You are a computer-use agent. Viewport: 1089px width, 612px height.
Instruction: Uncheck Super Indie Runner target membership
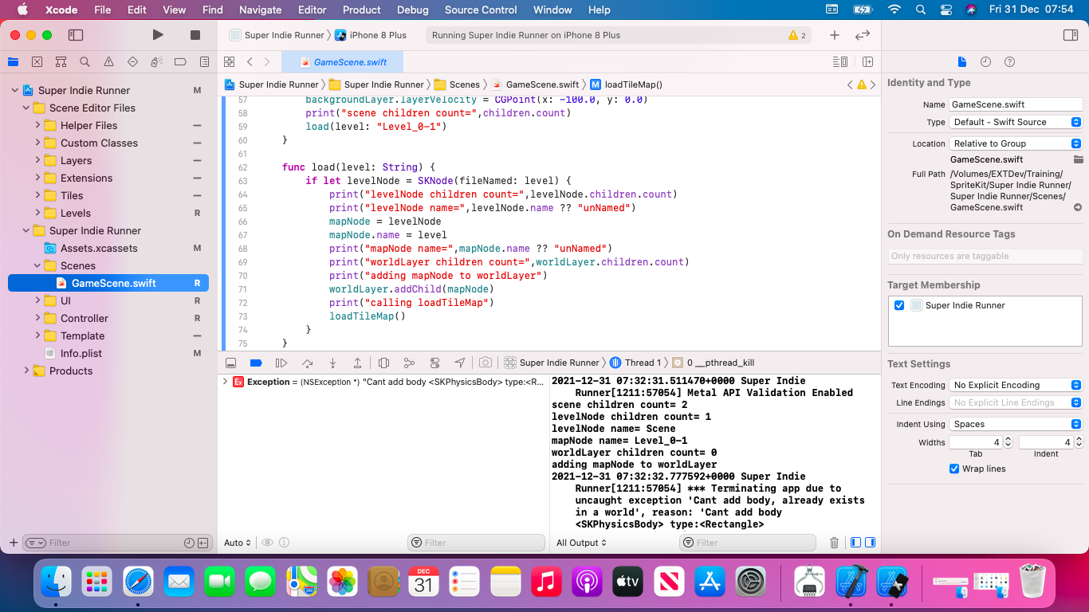[899, 305]
